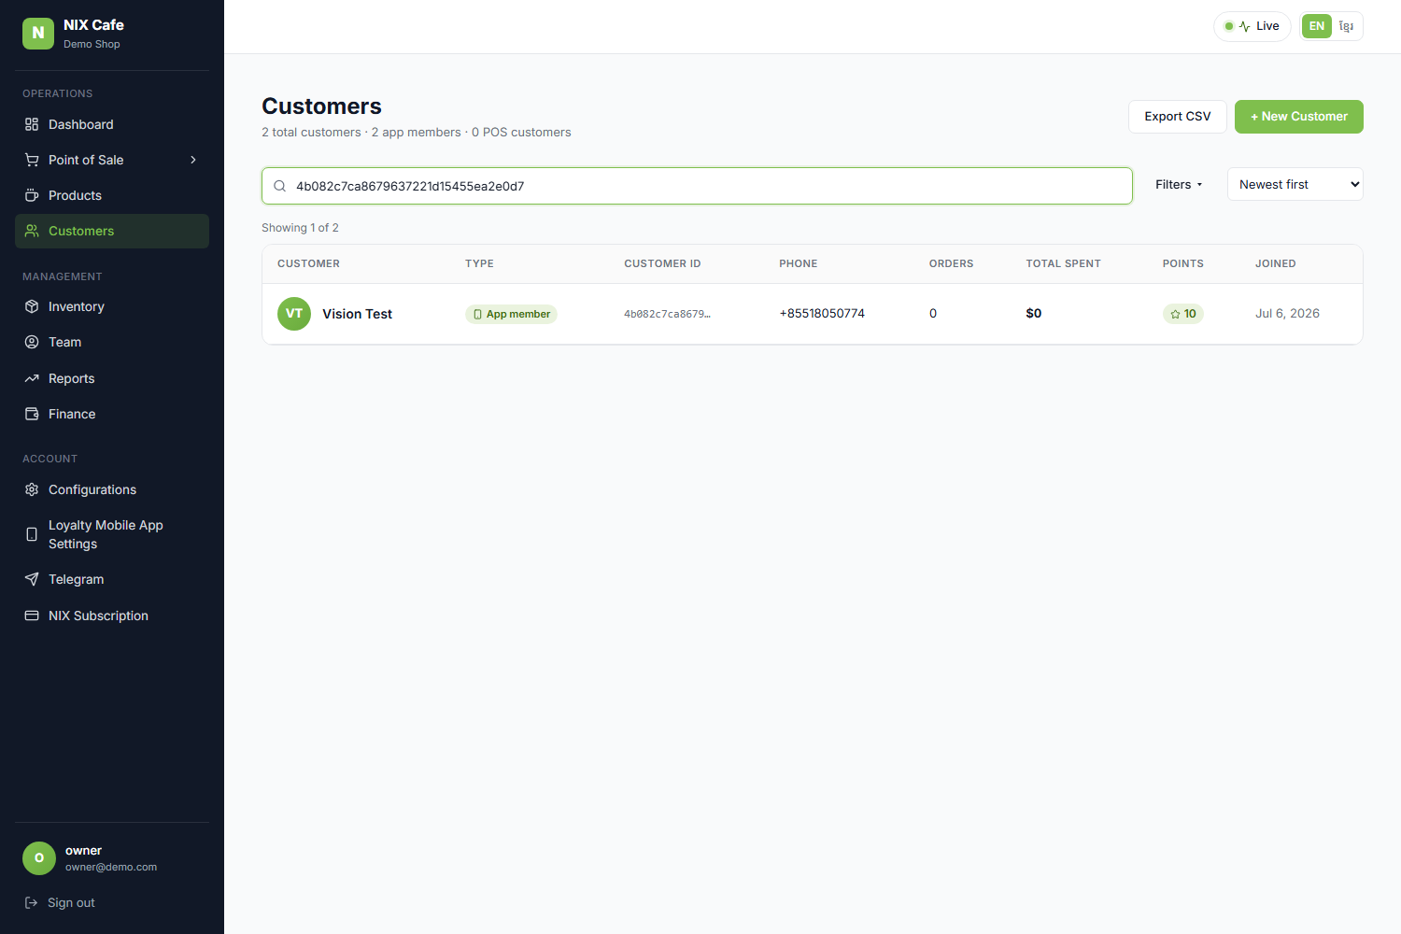Open the Newest first sort dropdown
The image size is (1401, 934).
pyautogui.click(x=1295, y=185)
